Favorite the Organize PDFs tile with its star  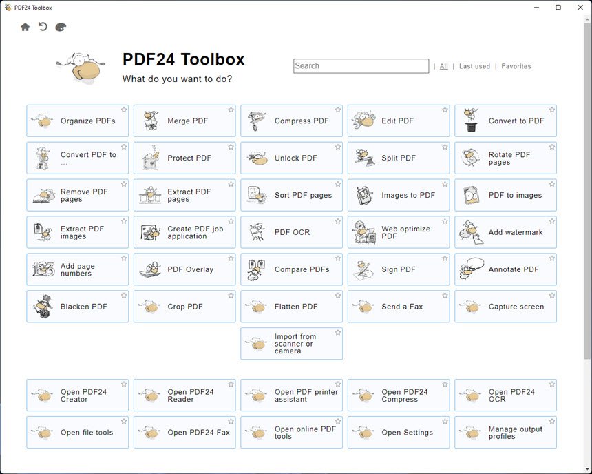tap(124, 110)
